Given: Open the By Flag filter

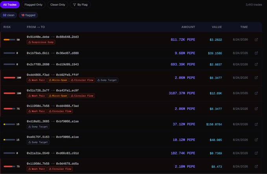Looking at the screenshot, I should [x=80, y=5].
